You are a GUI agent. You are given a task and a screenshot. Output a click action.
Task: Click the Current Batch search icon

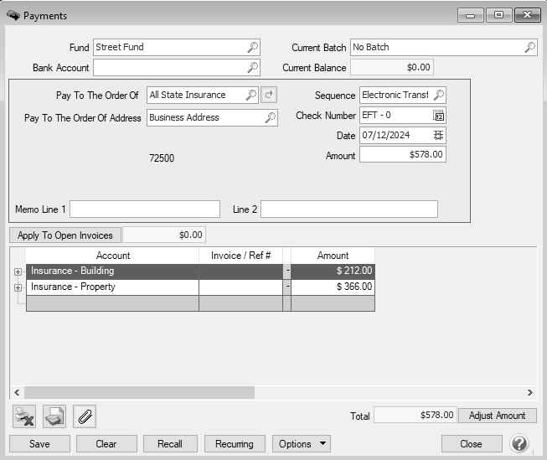529,48
